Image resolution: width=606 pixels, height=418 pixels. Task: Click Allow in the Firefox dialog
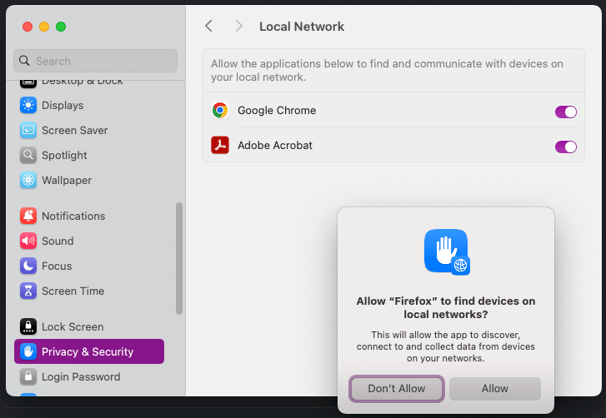tap(495, 389)
